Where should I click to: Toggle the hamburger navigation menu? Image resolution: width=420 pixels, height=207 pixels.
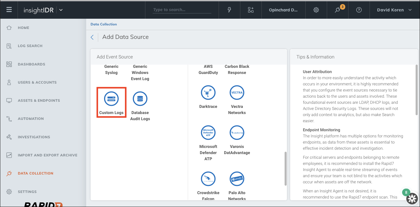[9, 10]
